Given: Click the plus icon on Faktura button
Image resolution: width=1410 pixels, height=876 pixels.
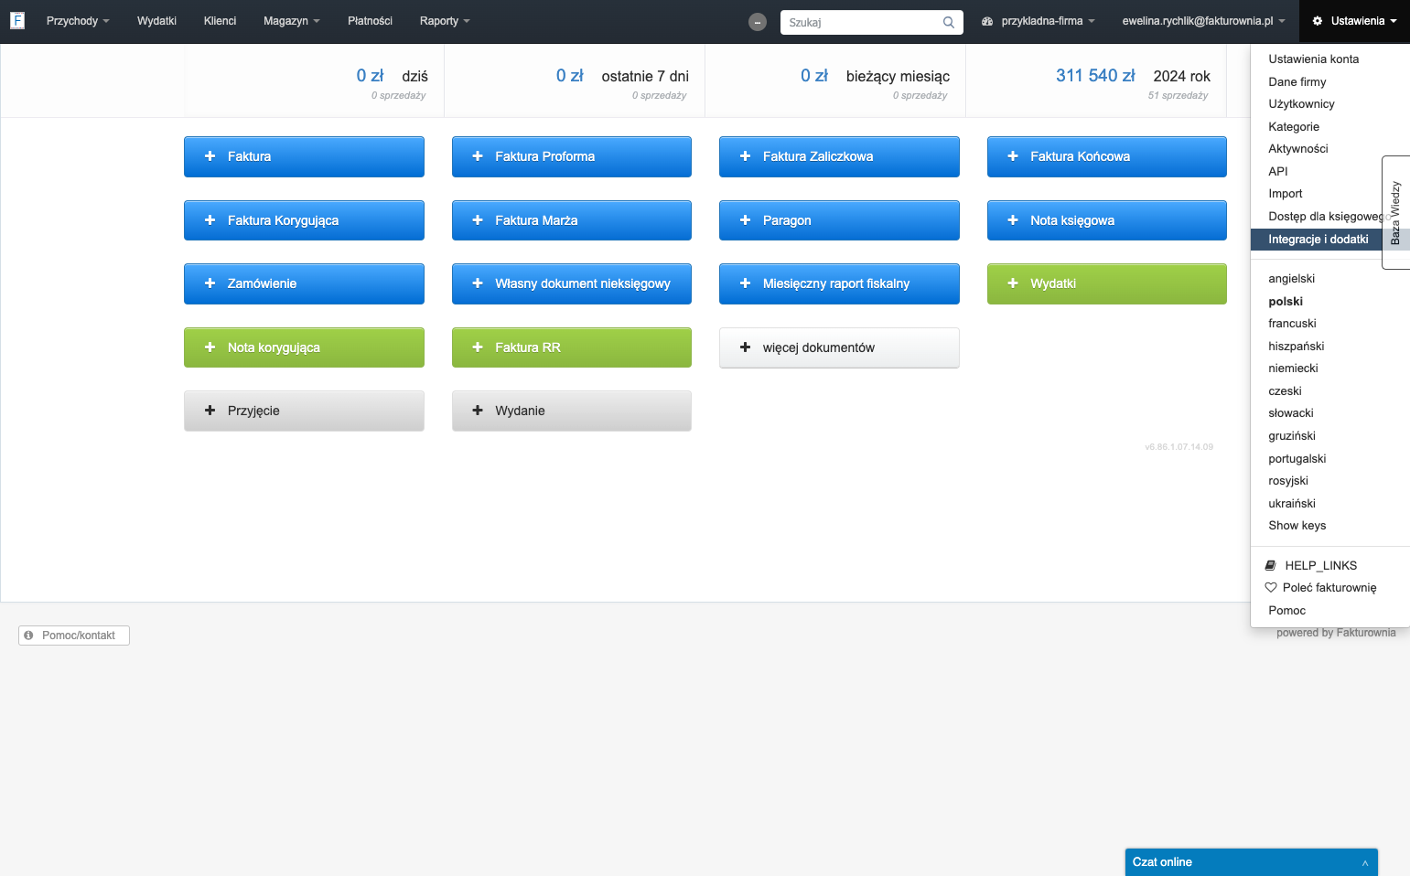Looking at the screenshot, I should (210, 156).
